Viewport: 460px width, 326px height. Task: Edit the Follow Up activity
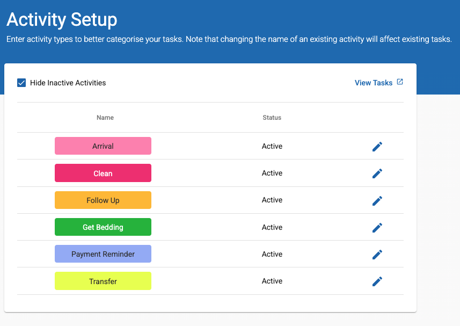tap(377, 200)
